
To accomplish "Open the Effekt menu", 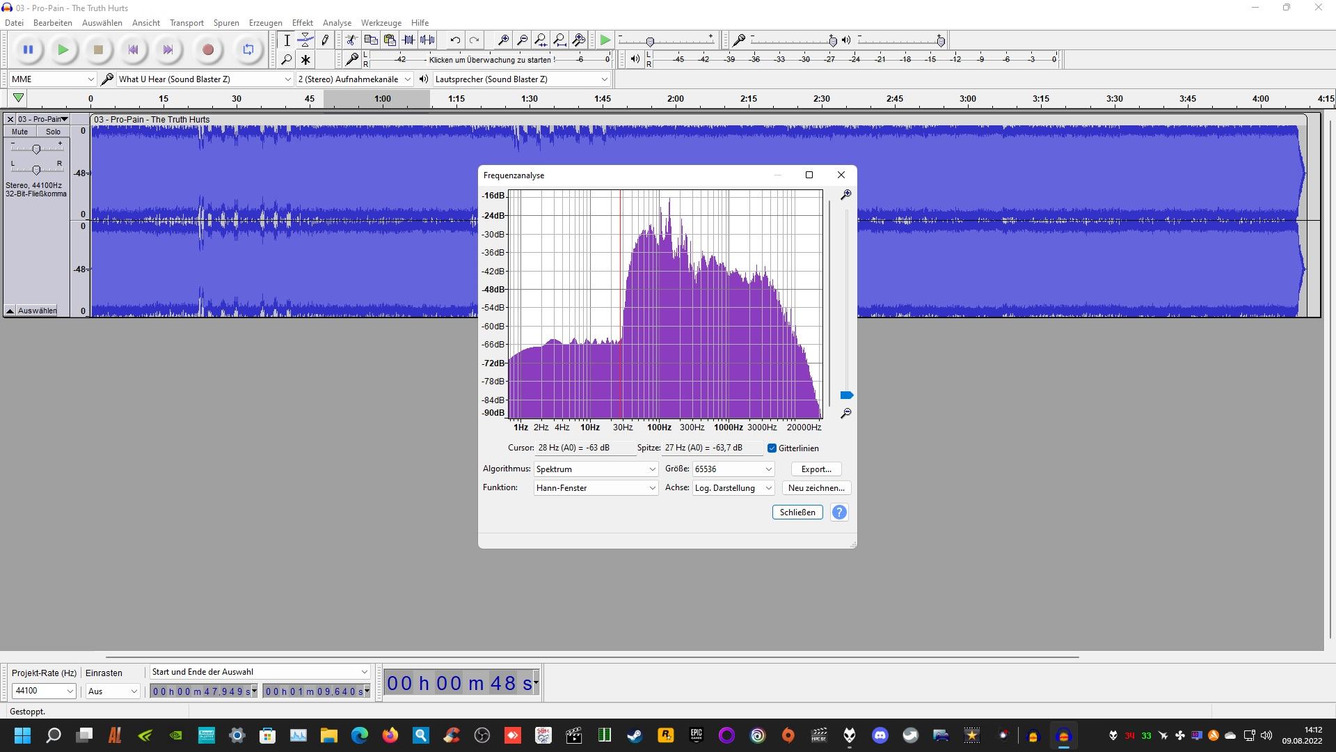I will 302,23.
